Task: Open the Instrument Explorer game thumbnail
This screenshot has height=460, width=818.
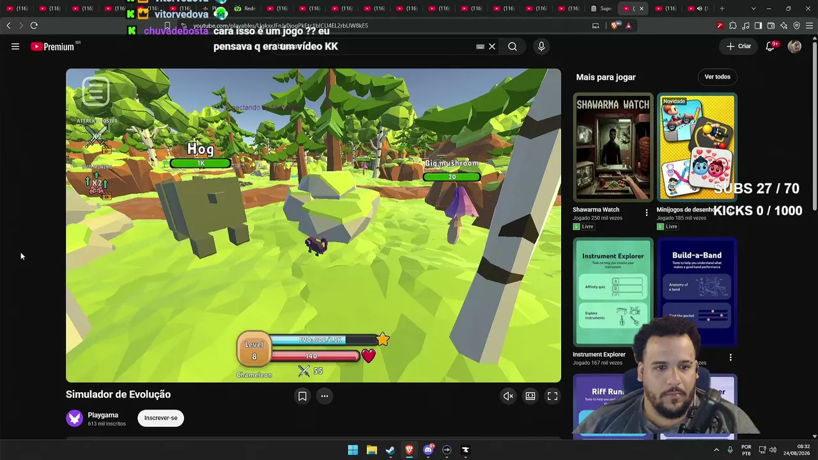Action: [613, 292]
